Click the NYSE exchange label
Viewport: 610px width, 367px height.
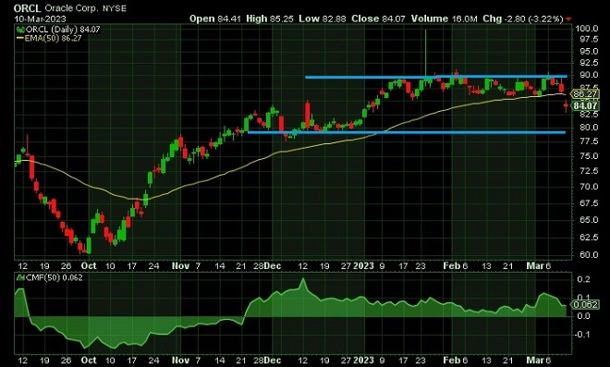(x=115, y=8)
